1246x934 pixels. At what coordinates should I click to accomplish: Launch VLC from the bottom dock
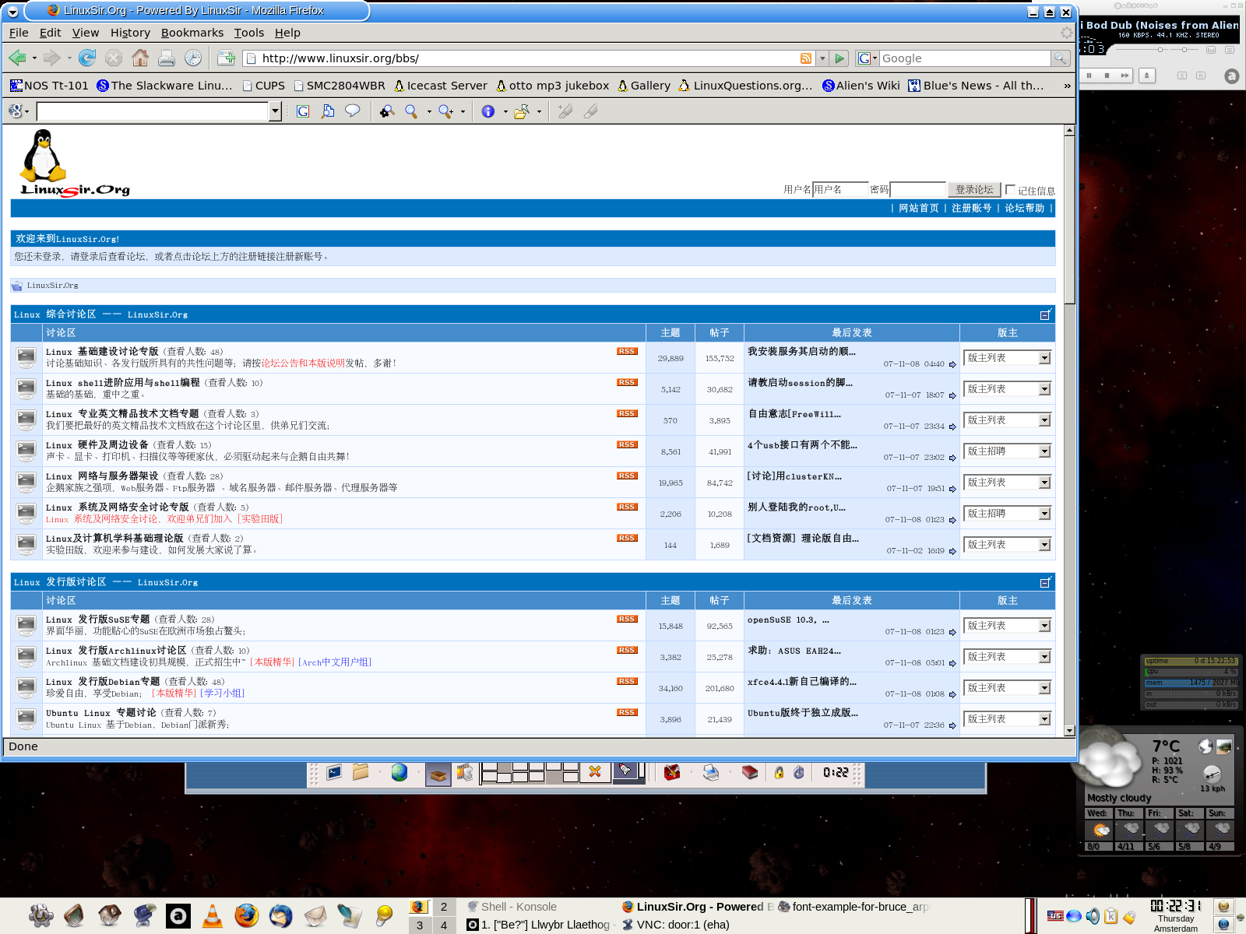212,916
